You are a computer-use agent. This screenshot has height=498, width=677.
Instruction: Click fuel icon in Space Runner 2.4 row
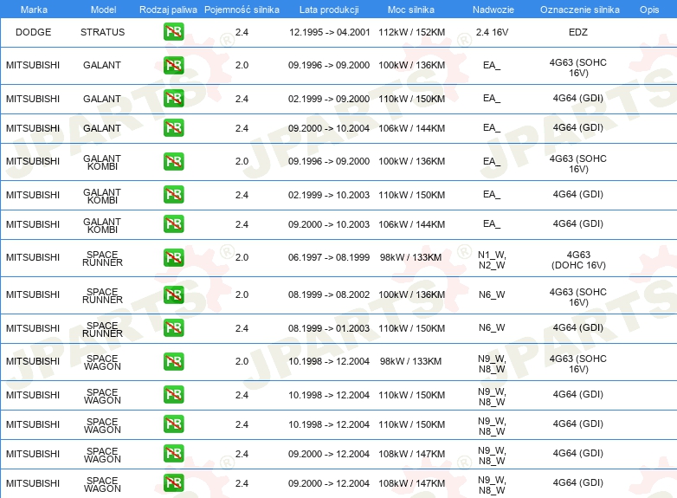pos(173,328)
